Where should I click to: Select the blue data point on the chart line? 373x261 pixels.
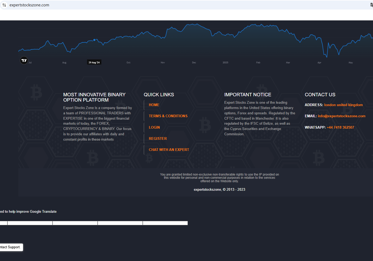[94, 40]
